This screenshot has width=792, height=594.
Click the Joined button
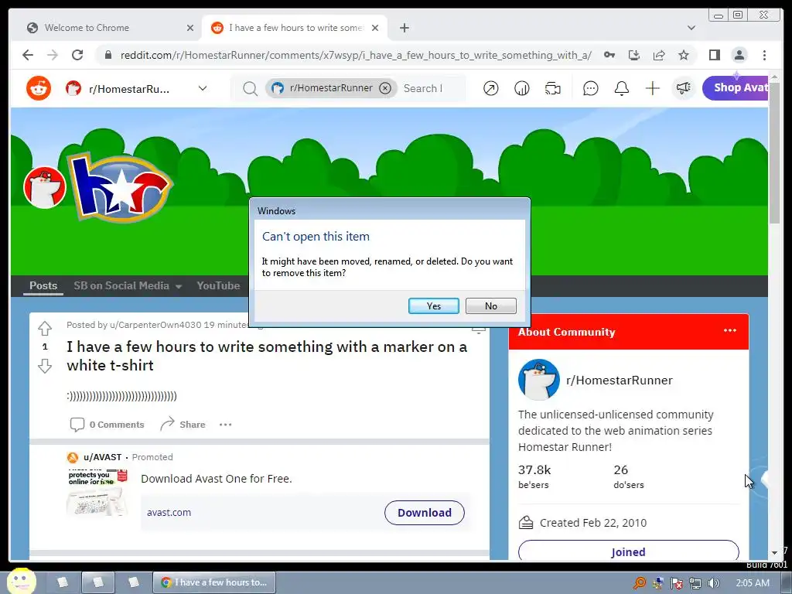628,551
